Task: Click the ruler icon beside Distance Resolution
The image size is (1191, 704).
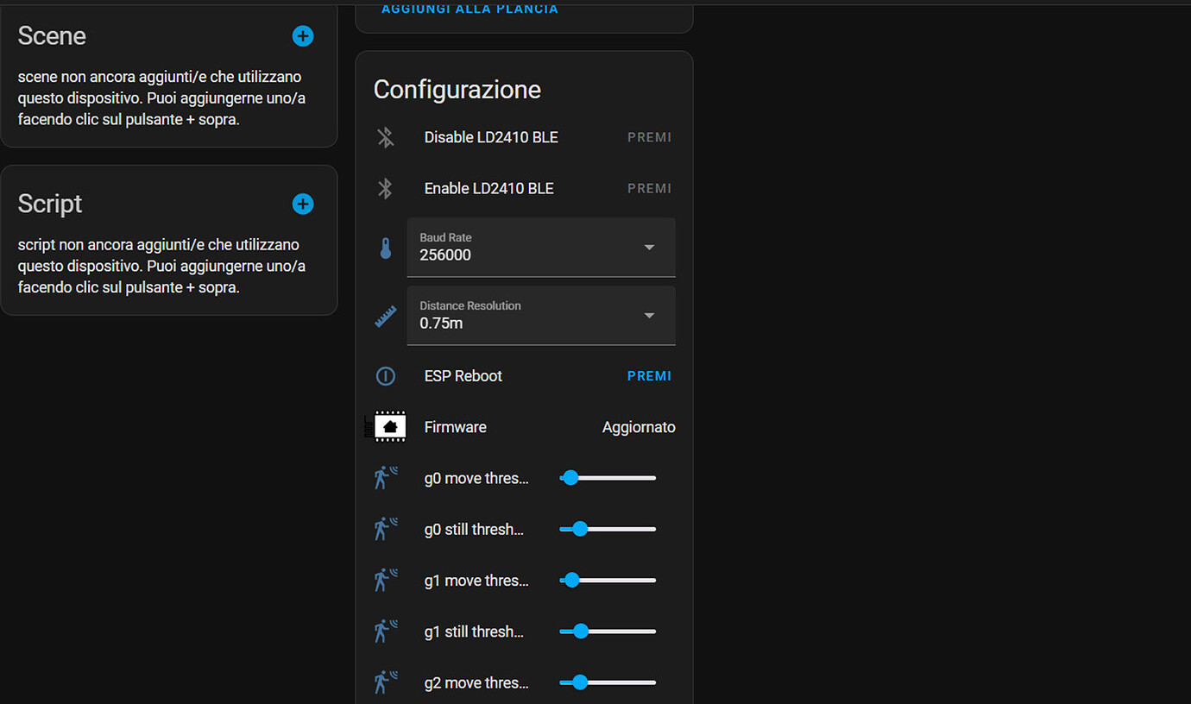Action: point(386,317)
